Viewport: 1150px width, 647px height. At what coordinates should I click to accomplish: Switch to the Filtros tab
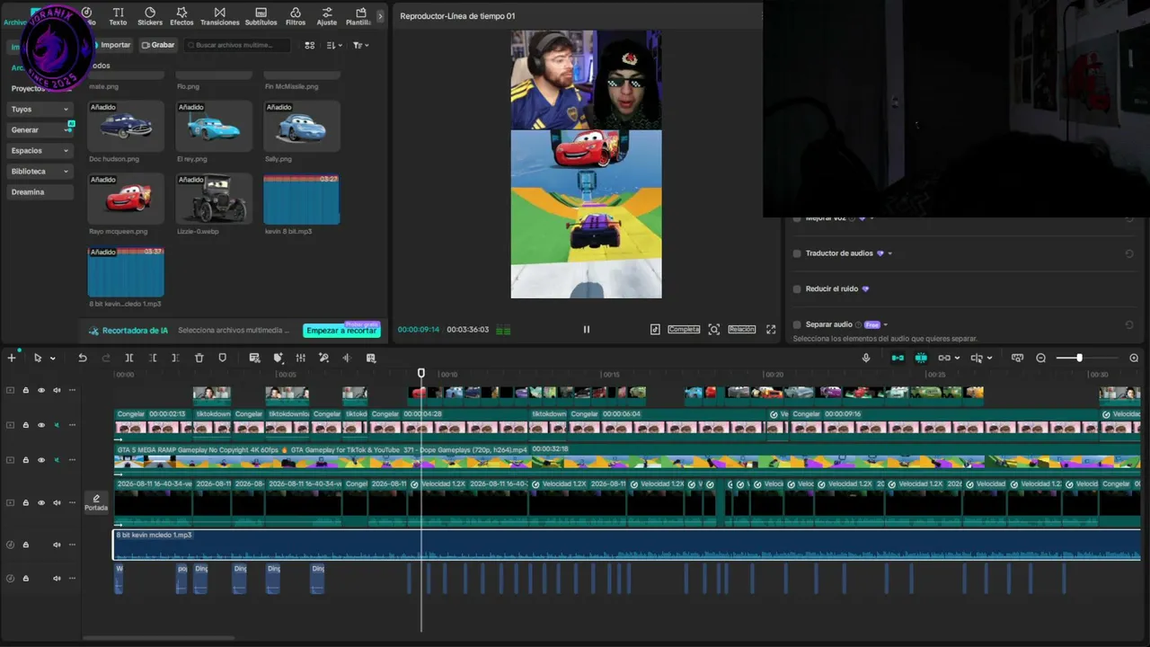(x=296, y=16)
